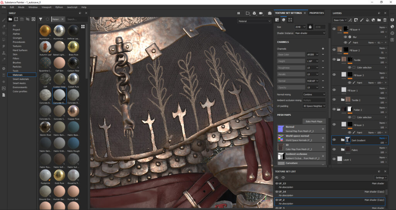Toggle visibility of Fill layer 4
396x210 pixels.
334,29
